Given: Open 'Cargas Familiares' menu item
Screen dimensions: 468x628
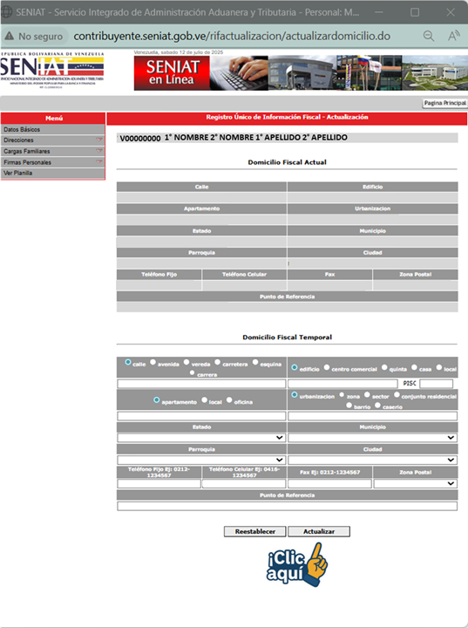Looking at the screenshot, I should [53, 151].
